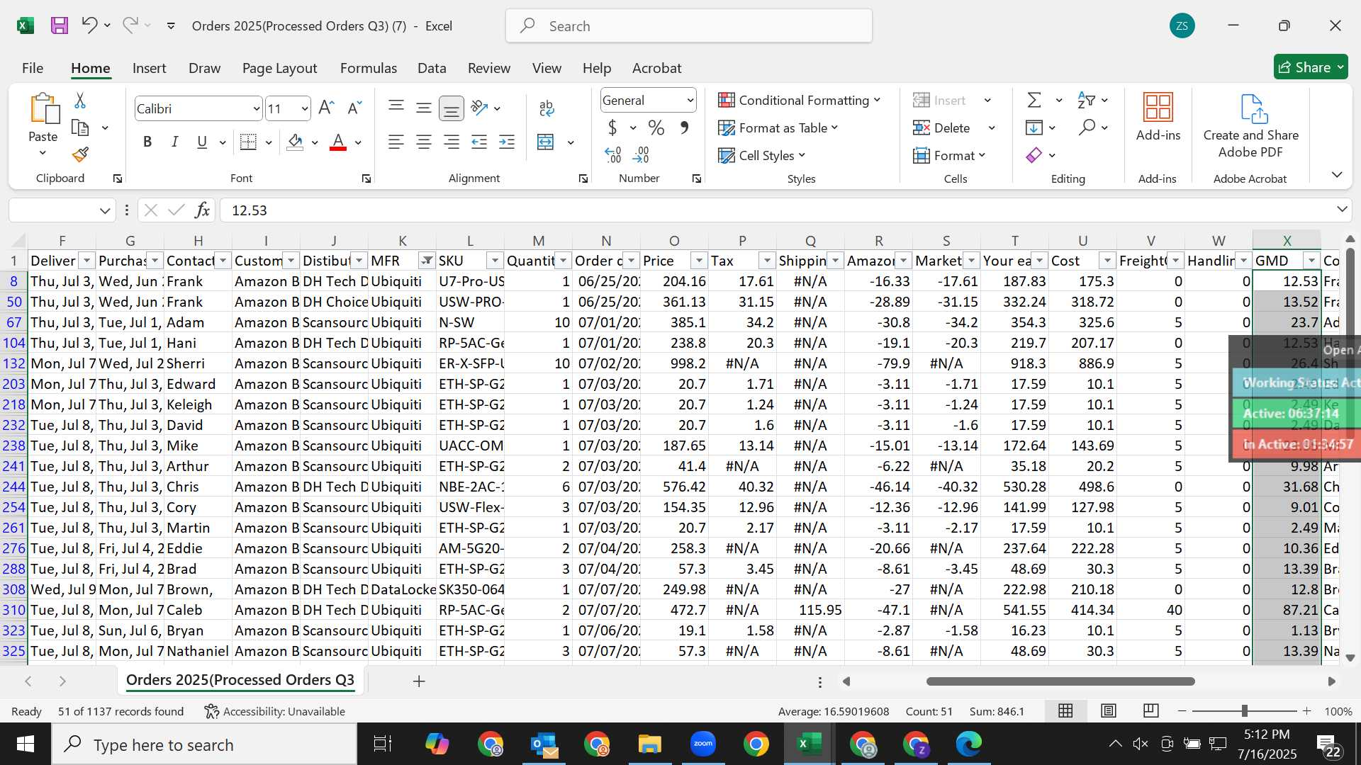The image size is (1361, 765).
Task: Click the red Font Color button
Action: [x=339, y=142]
